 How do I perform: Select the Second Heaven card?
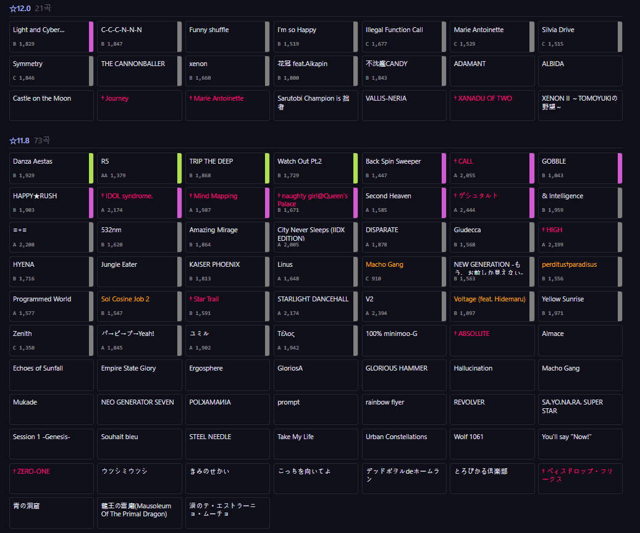(x=404, y=203)
